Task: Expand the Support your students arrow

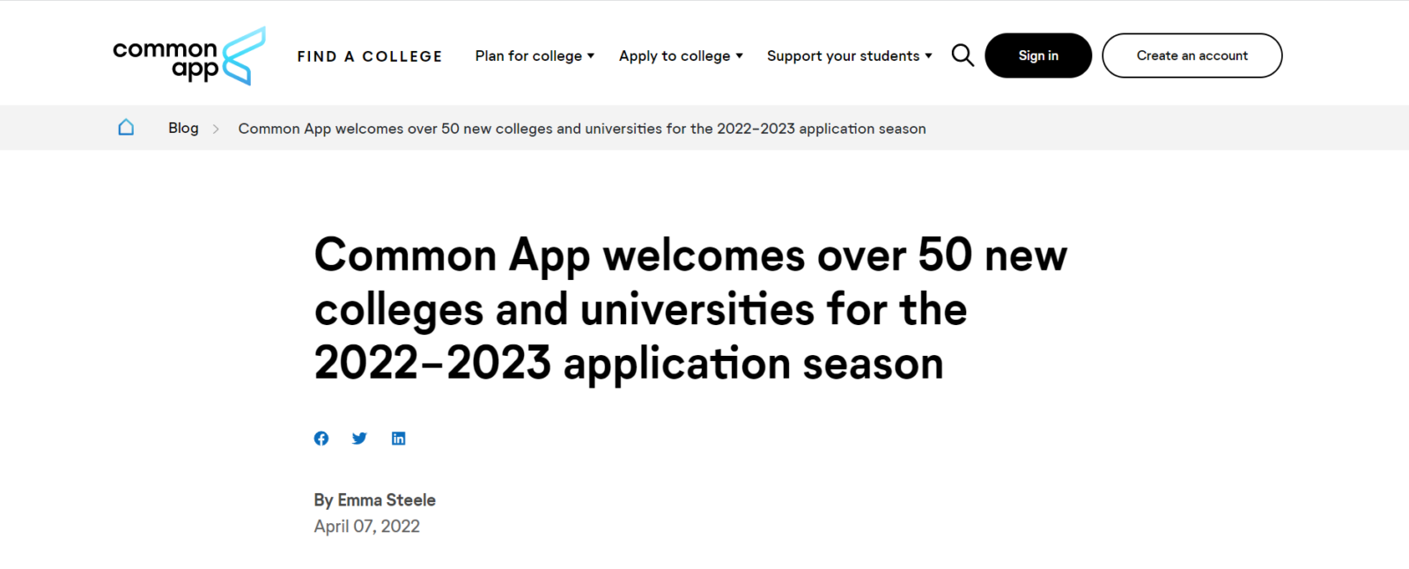Action: pos(928,55)
